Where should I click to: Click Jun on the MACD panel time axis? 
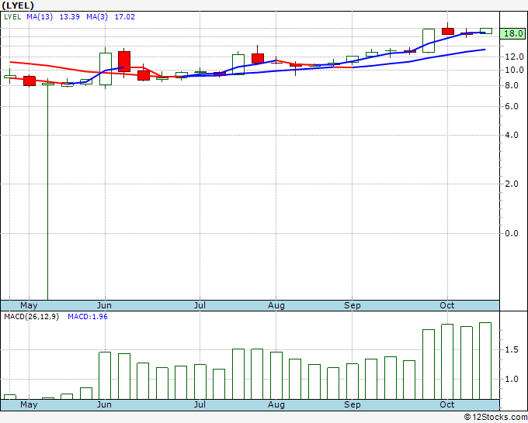tap(104, 404)
